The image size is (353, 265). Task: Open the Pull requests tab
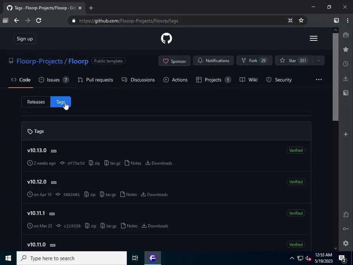(x=95, y=80)
